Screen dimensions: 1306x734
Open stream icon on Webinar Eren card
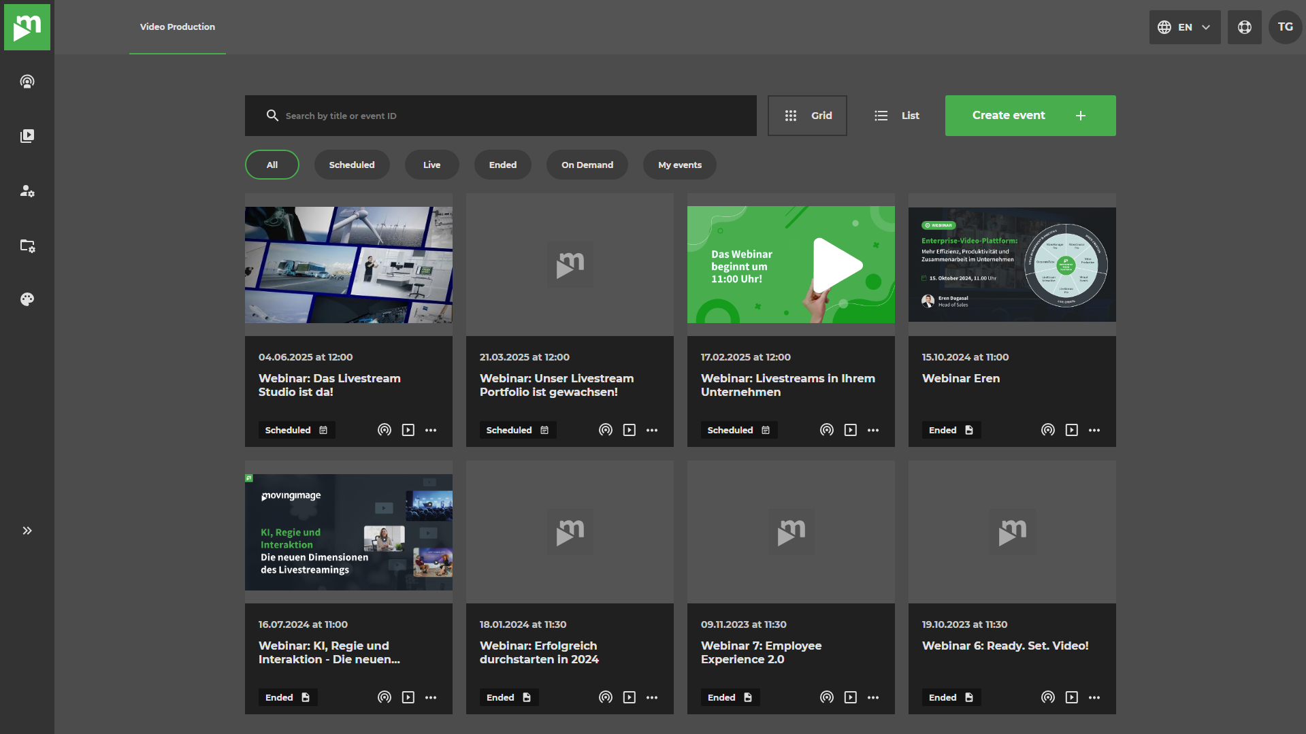point(1048,430)
